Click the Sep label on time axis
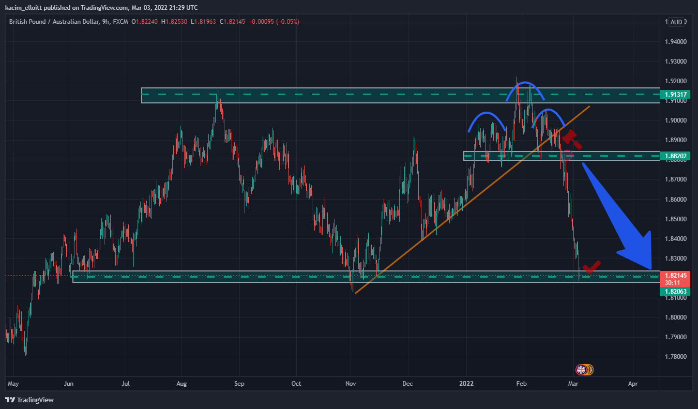The height and width of the screenshot is (409, 698). [238, 384]
